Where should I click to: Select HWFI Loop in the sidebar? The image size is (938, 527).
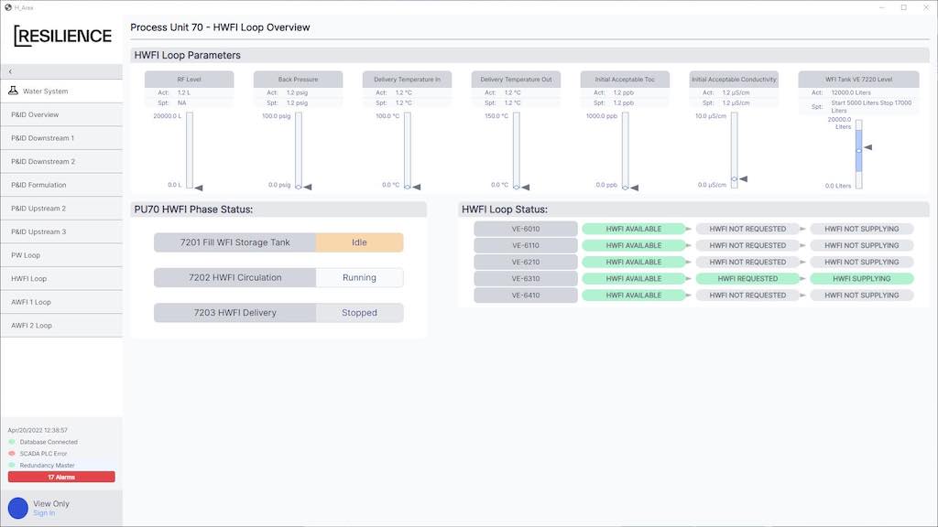coord(61,278)
